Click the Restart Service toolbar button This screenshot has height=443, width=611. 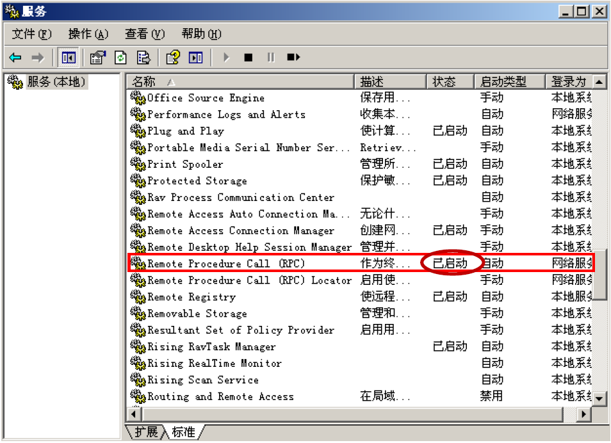(293, 58)
